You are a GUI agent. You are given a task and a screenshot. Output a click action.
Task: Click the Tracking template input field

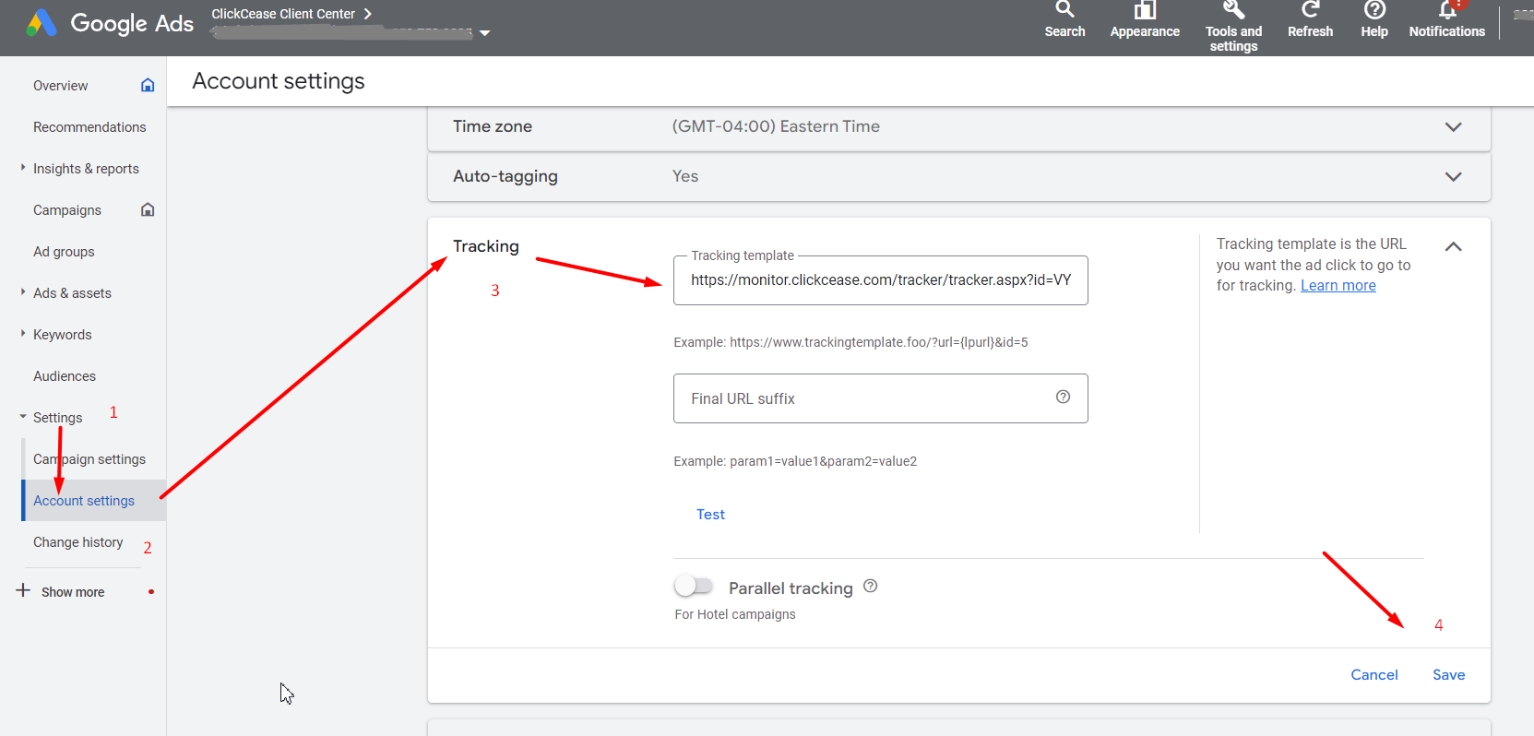tap(881, 280)
